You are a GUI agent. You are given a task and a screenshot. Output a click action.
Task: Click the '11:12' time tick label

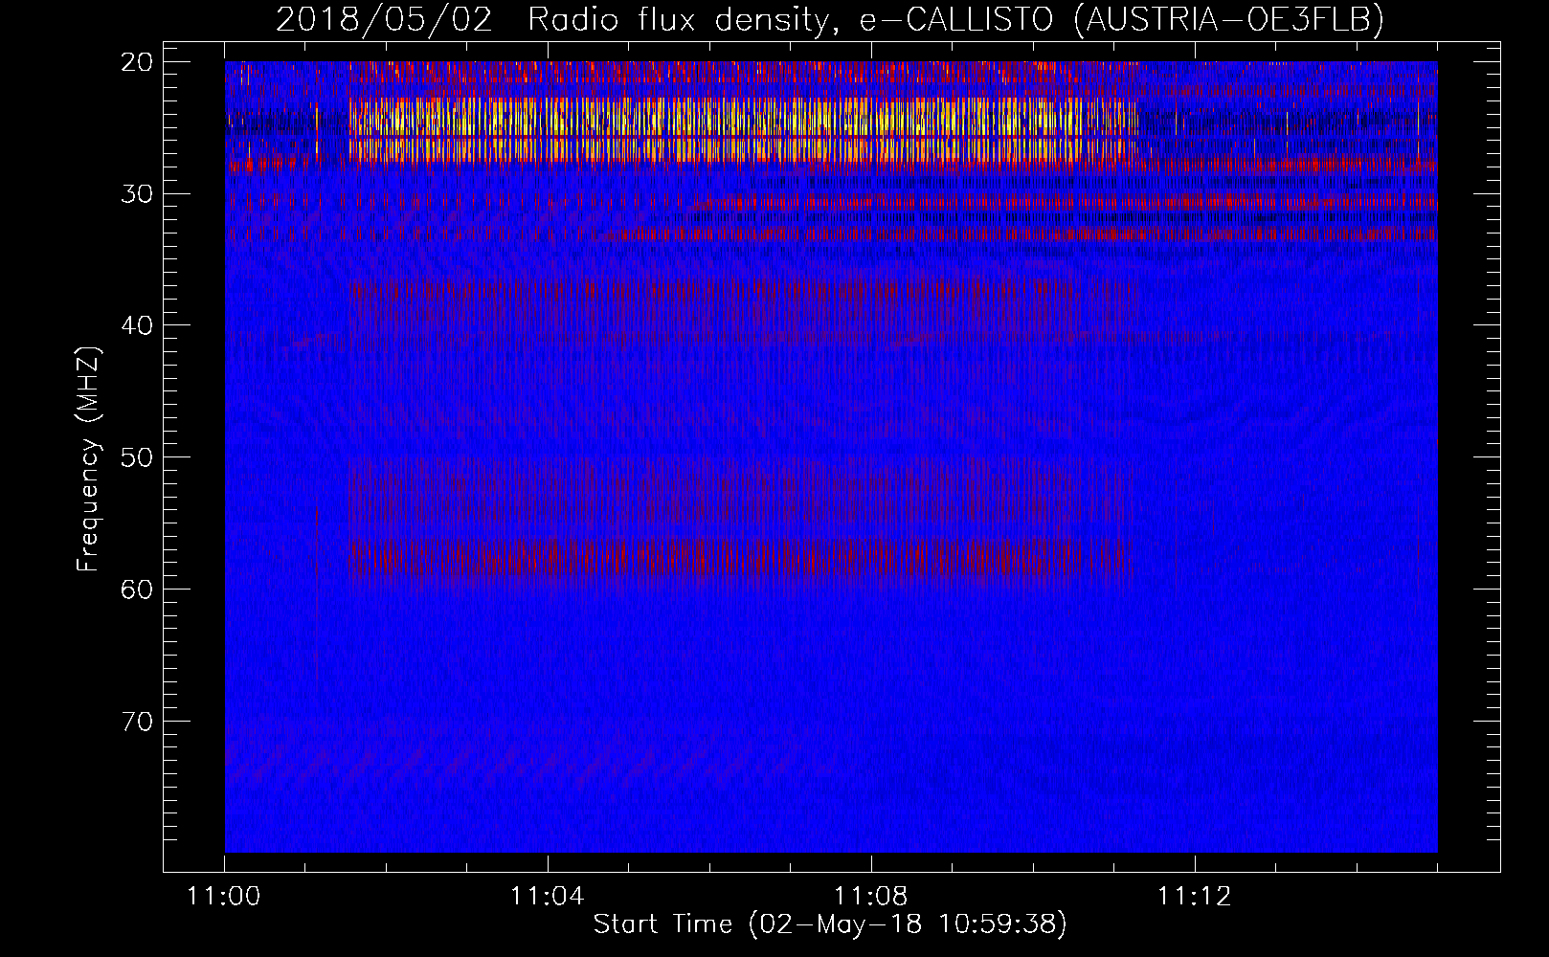point(1194,897)
